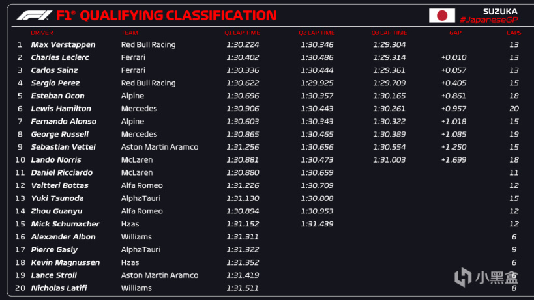Click on Nicholas Latifi's name
534x300 pixels.
pos(59,288)
